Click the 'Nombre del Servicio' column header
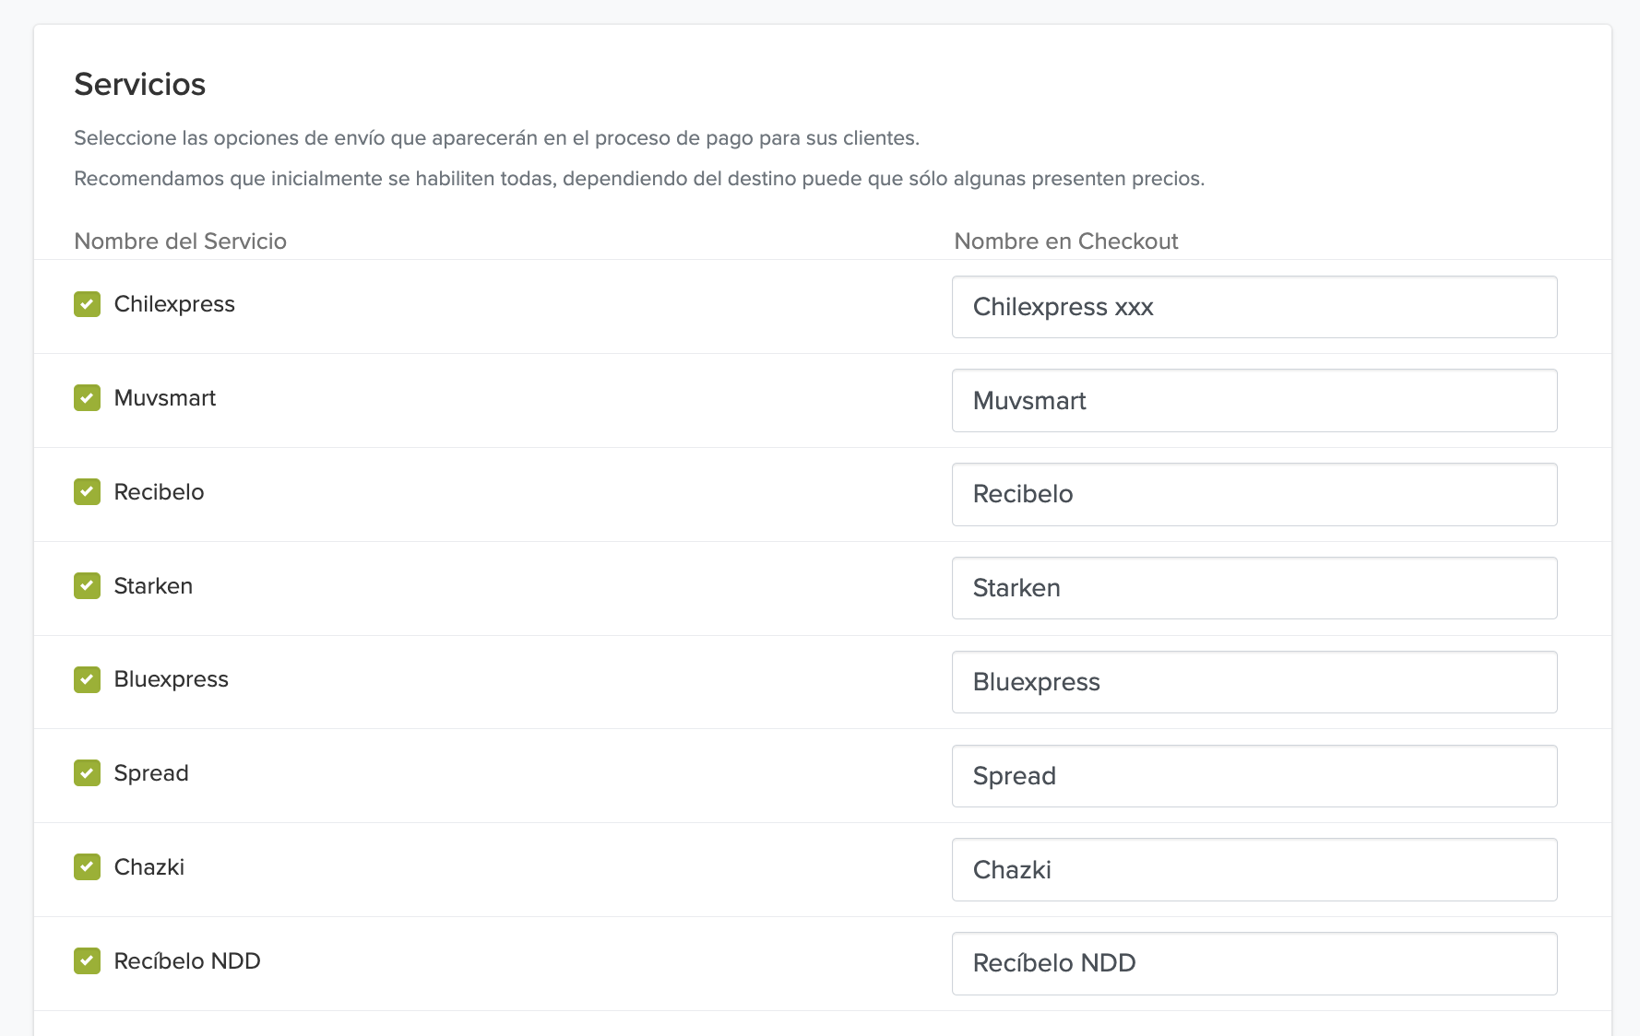 click(x=181, y=241)
